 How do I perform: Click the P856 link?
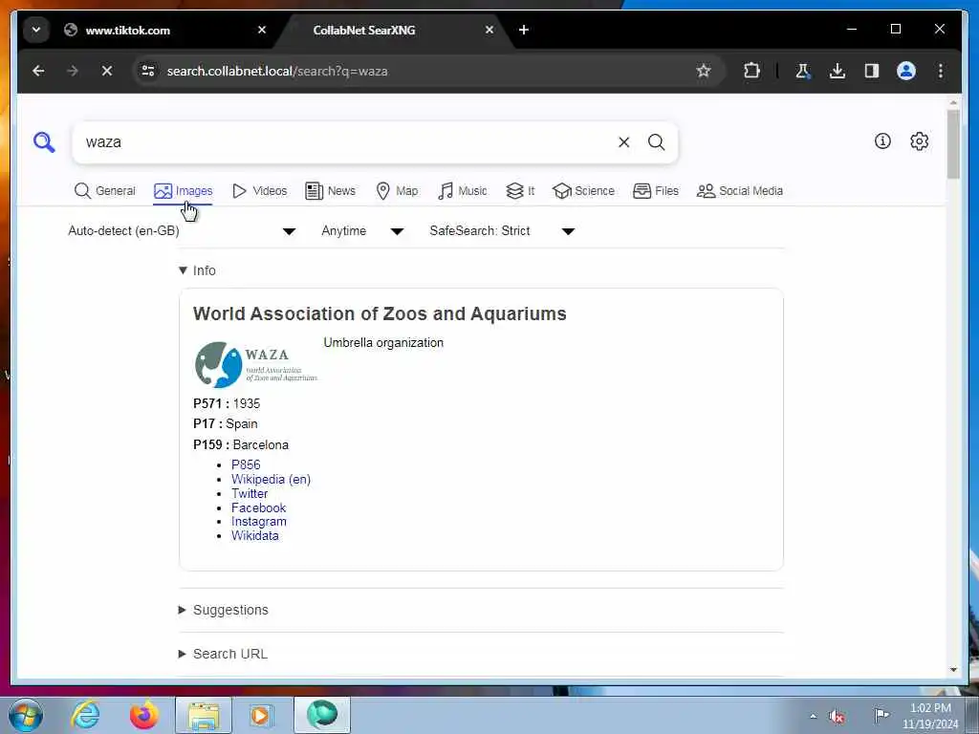pyautogui.click(x=246, y=465)
